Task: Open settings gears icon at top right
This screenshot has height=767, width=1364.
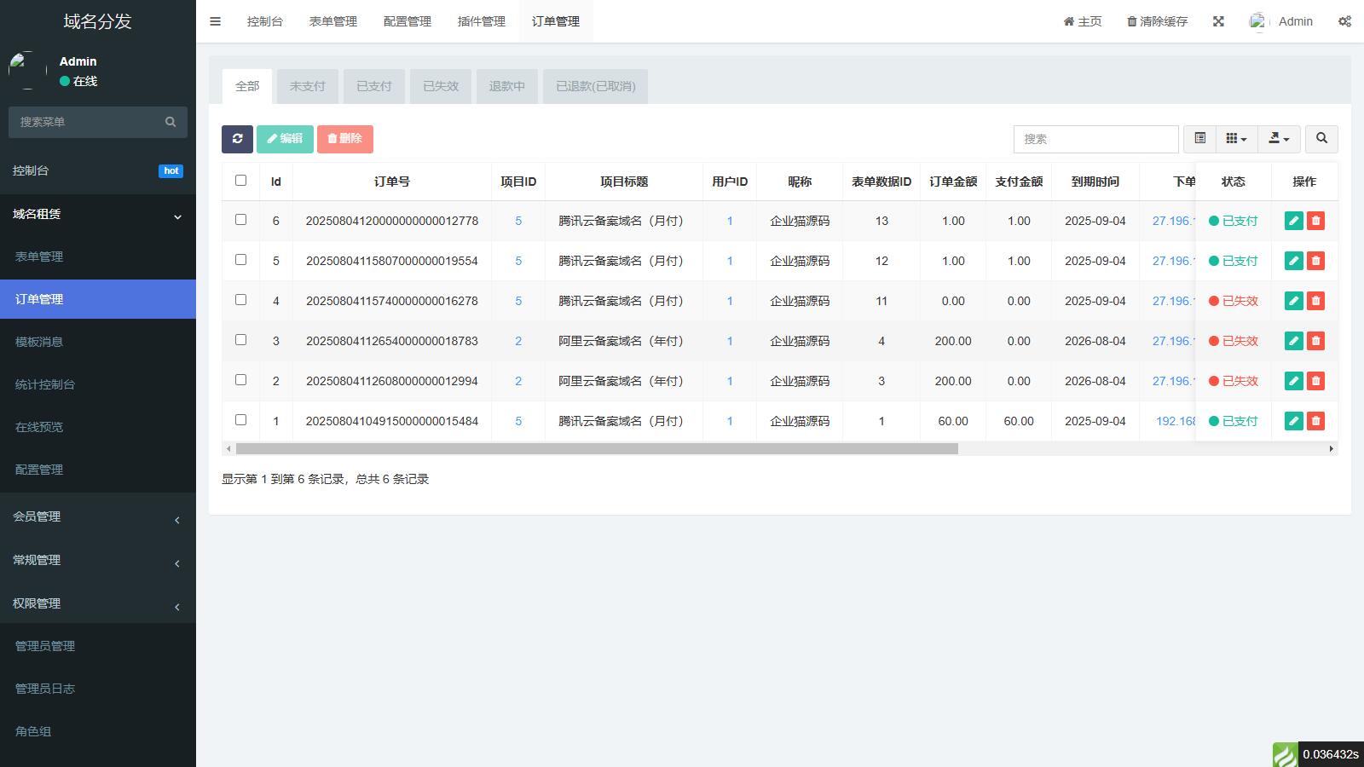Action: [x=1344, y=21]
